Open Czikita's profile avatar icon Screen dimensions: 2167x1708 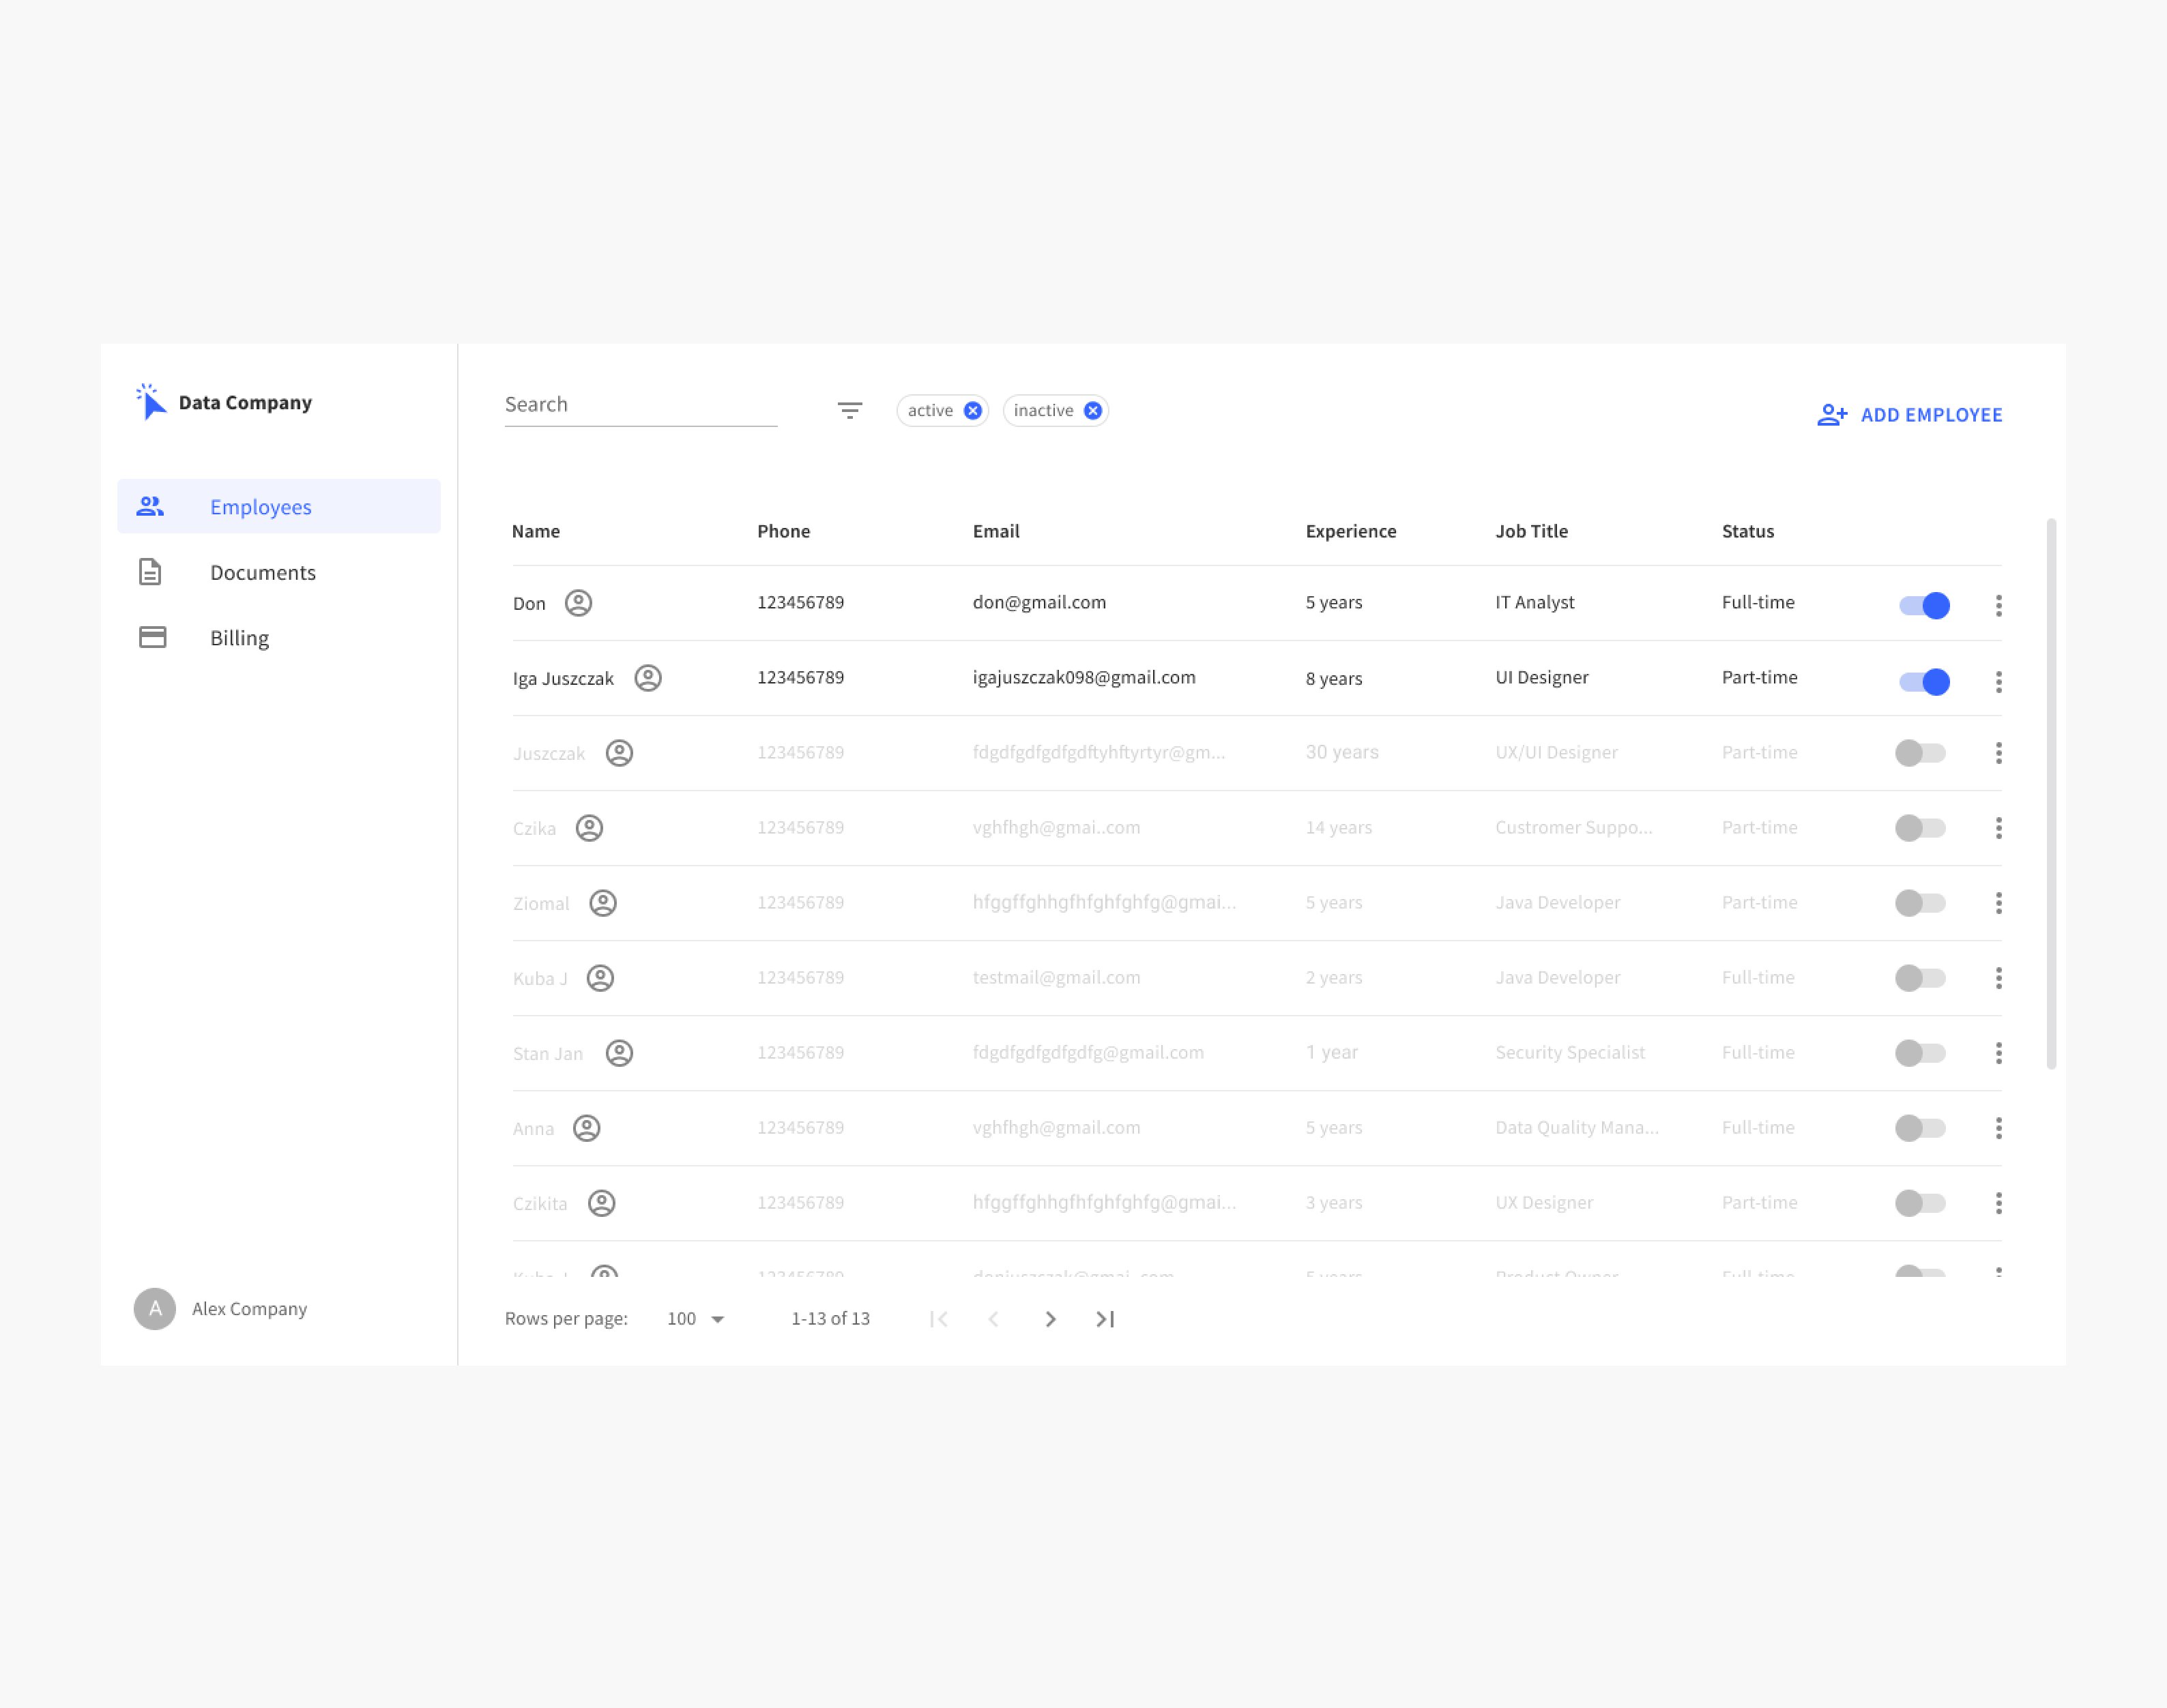point(601,1203)
